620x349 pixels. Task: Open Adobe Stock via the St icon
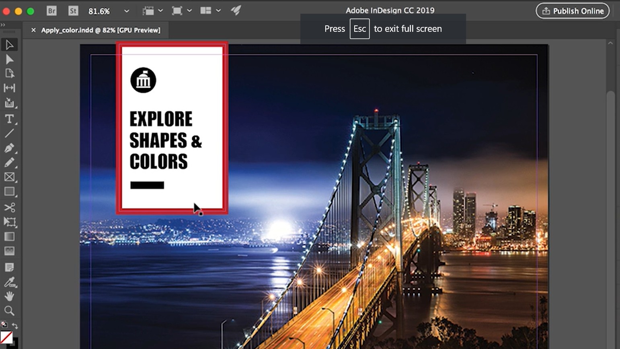point(73,11)
